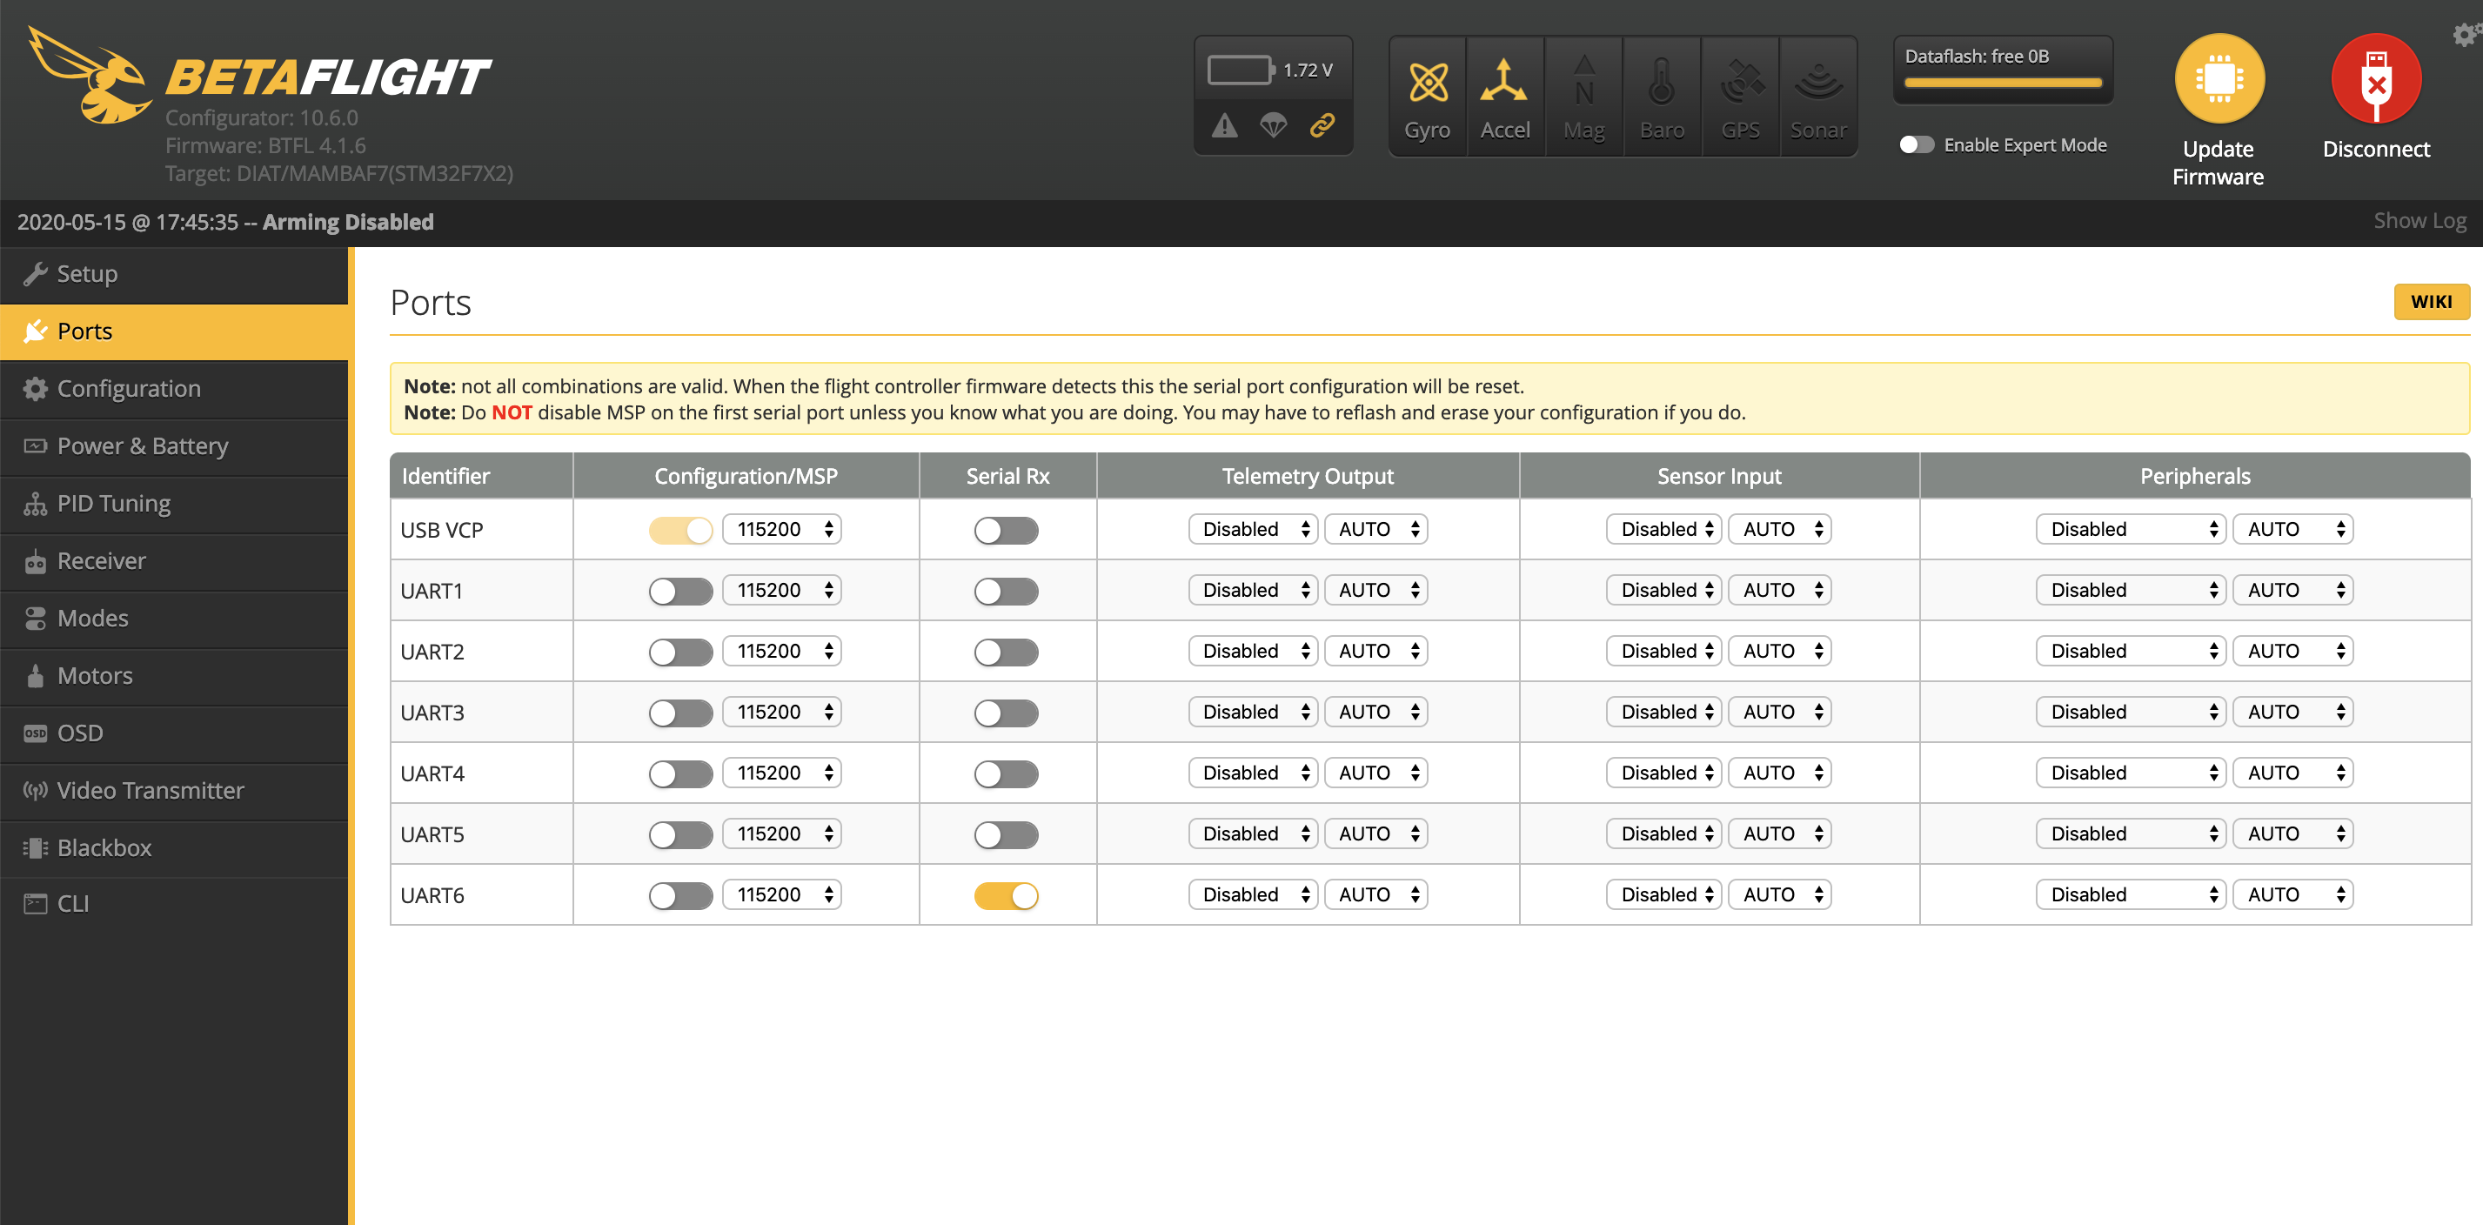Image resolution: width=2483 pixels, height=1225 pixels.
Task: Click the PID Tuning hierarchy icon
Action: [x=36, y=504]
